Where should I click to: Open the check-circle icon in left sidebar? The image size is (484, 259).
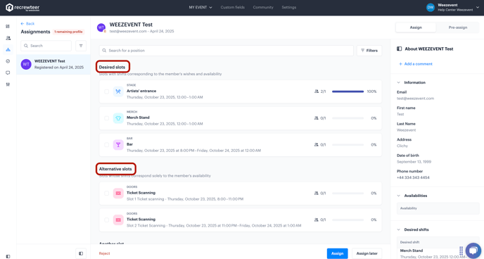pyautogui.click(x=8, y=61)
